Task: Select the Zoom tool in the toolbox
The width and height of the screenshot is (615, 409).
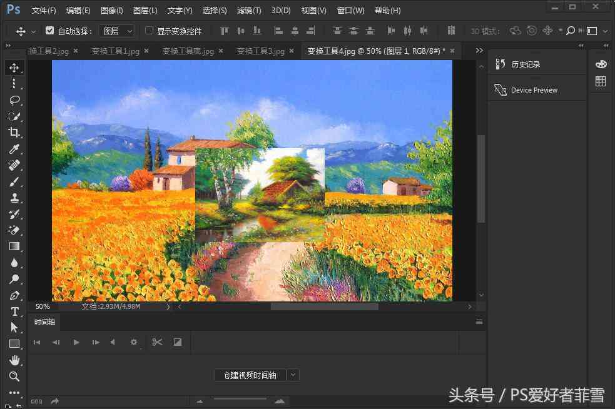Action: tap(14, 376)
